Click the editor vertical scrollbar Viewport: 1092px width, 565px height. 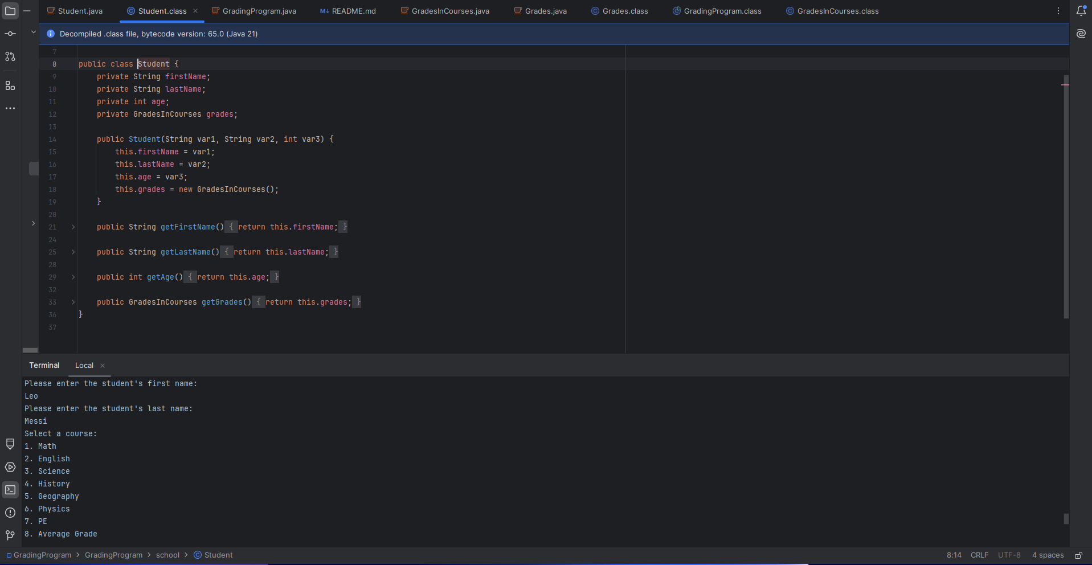[1066, 196]
